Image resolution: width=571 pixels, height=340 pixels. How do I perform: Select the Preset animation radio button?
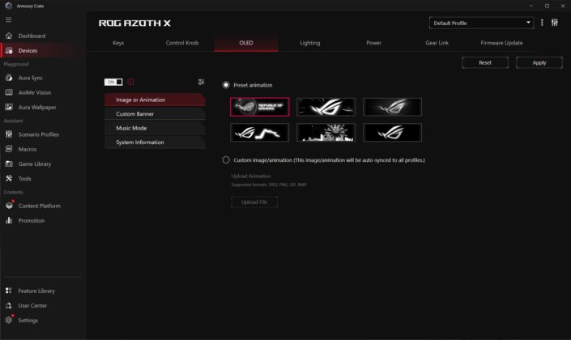(226, 85)
